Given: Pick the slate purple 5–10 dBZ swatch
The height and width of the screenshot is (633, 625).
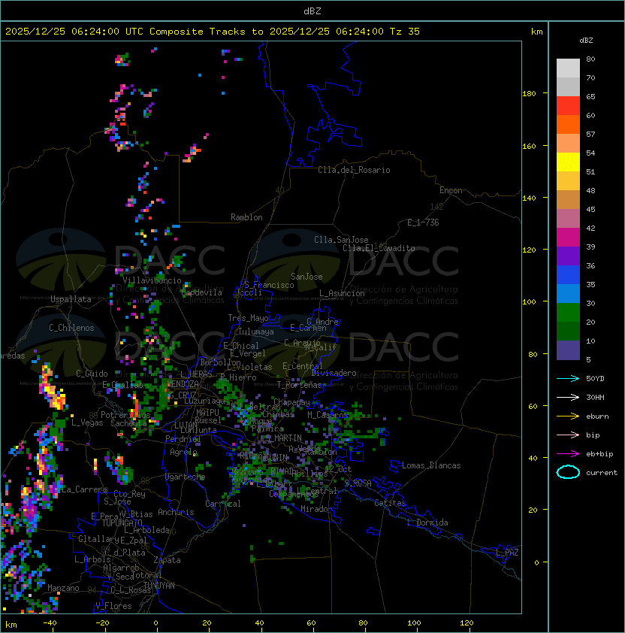Looking at the screenshot, I should click(x=568, y=350).
